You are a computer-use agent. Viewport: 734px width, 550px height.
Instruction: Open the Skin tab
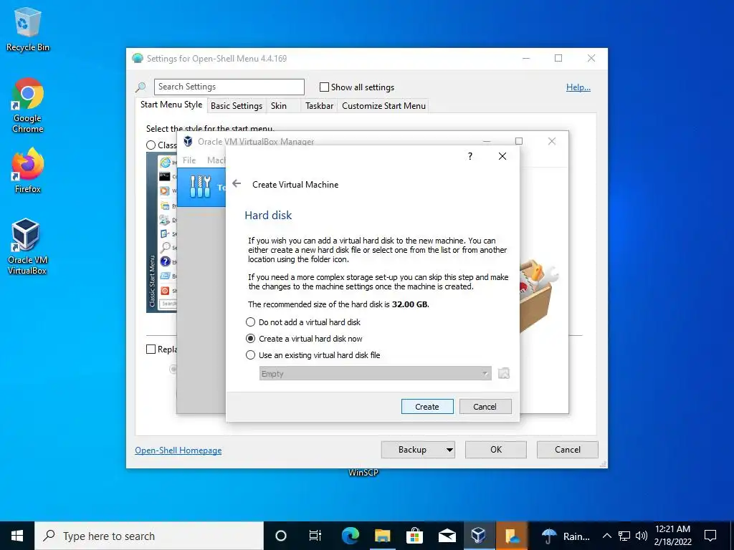point(279,106)
